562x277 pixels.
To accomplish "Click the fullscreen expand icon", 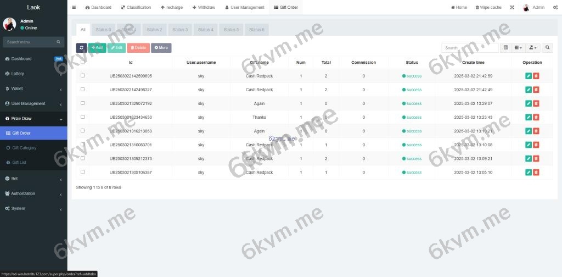I will pos(512,7).
